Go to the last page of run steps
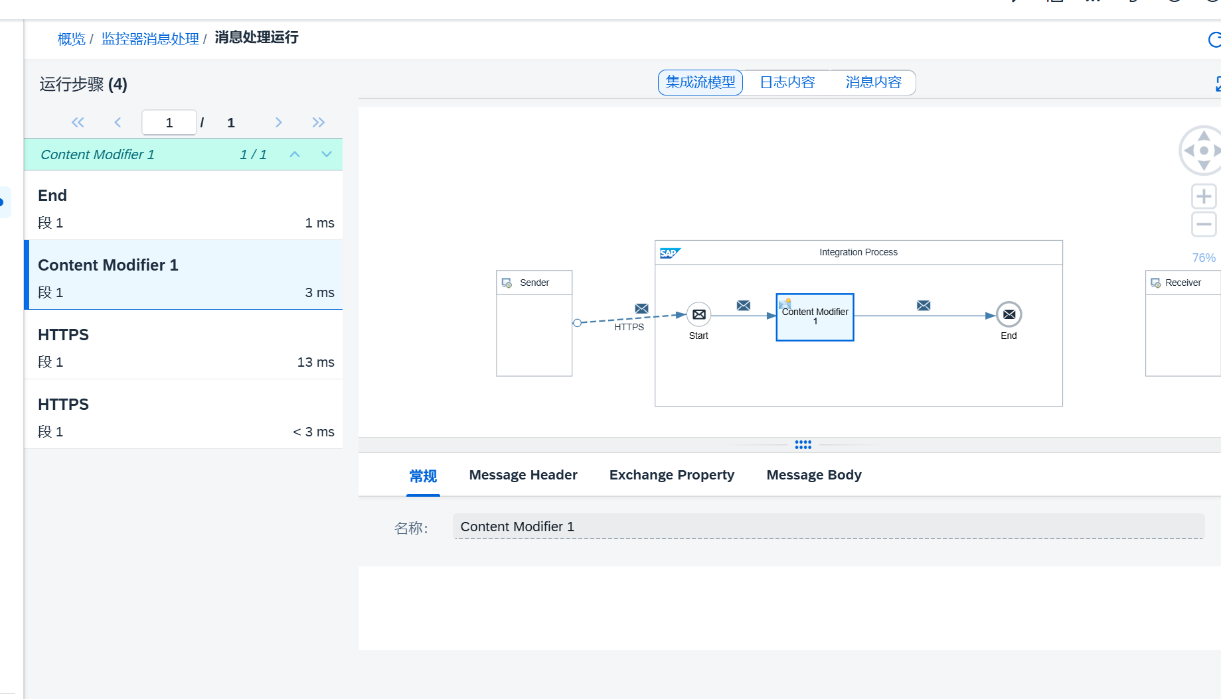 tap(319, 123)
